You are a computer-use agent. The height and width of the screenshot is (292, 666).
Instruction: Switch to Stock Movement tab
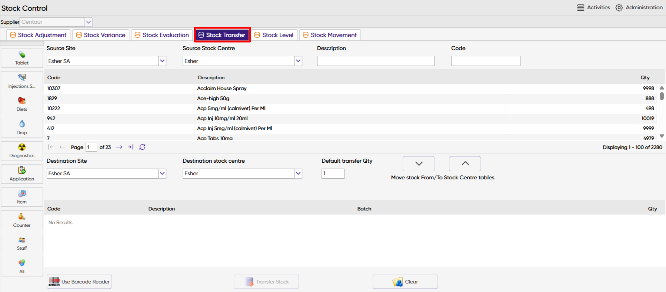(x=330, y=35)
